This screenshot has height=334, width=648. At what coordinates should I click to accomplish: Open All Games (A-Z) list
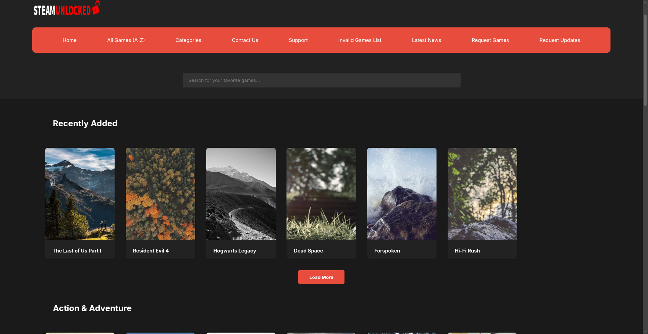point(126,40)
